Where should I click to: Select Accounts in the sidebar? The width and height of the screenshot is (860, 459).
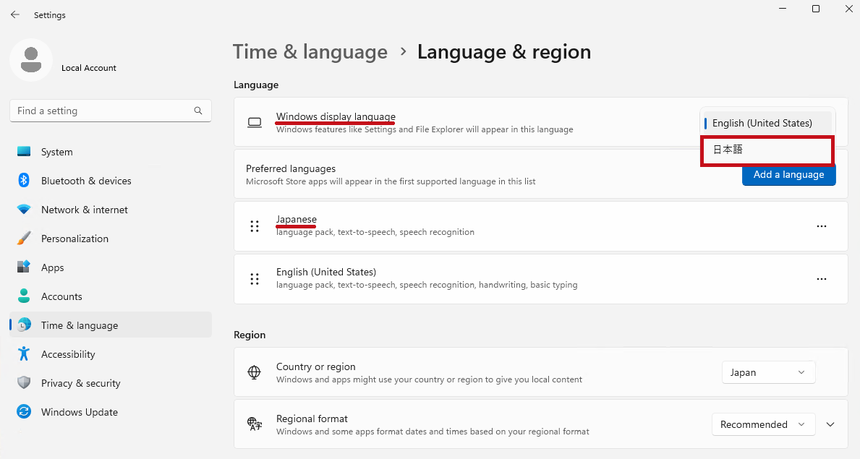tap(111, 296)
